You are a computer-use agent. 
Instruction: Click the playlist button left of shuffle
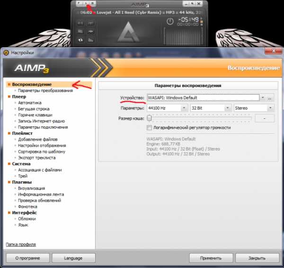pyautogui.click(x=80, y=32)
